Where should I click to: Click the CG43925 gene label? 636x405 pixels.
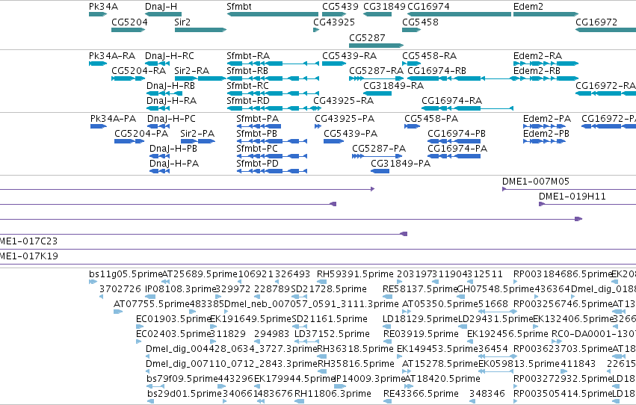click(x=334, y=22)
